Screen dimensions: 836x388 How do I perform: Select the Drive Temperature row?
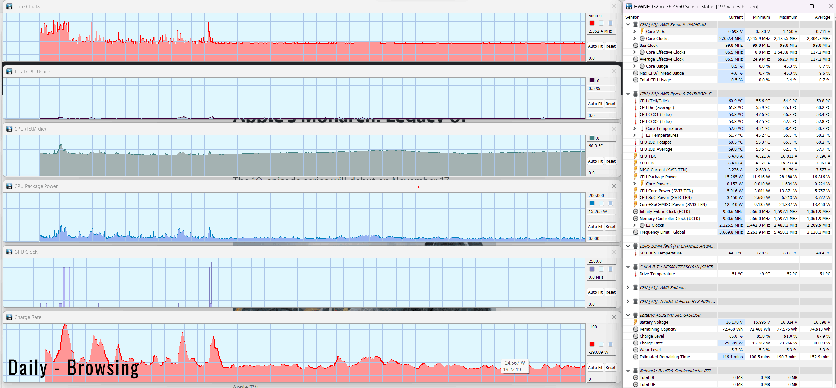(728, 274)
